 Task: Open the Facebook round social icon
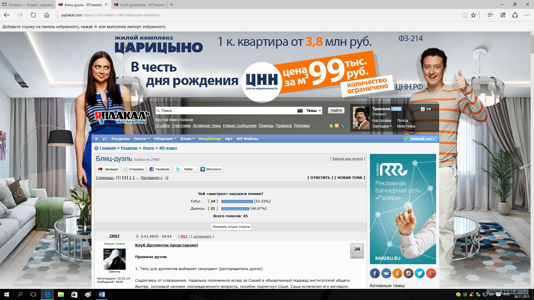(x=375, y=273)
